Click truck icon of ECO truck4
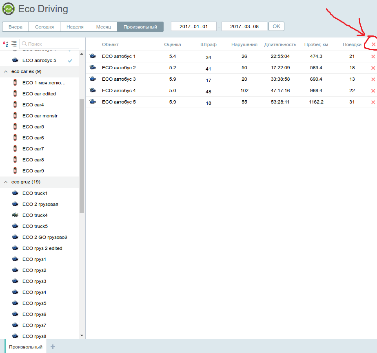 (x=15, y=215)
